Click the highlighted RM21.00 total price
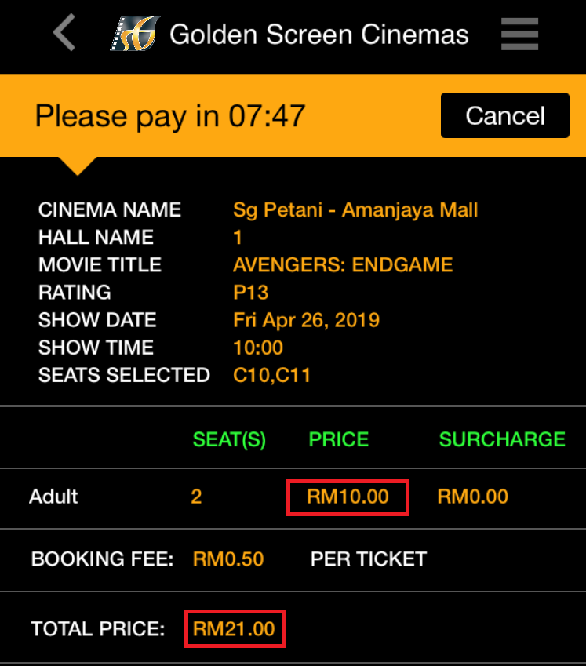 click(x=234, y=628)
